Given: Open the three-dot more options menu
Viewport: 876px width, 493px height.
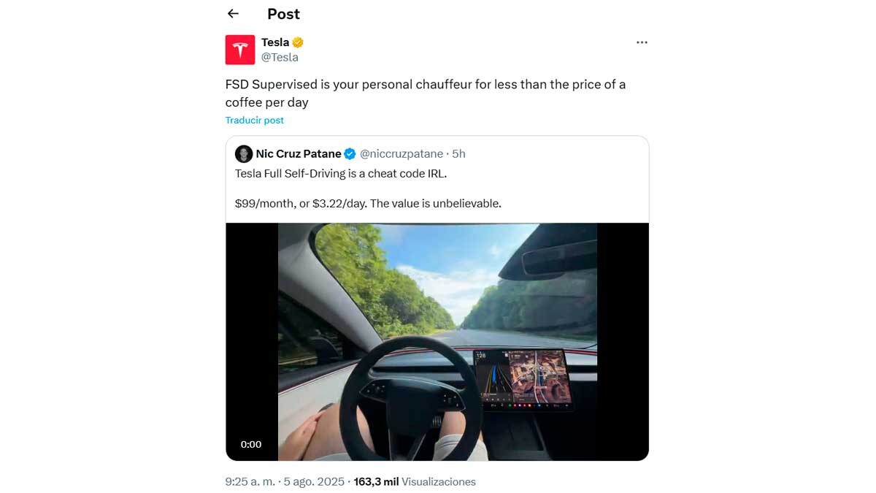Looking at the screenshot, I should coord(642,42).
